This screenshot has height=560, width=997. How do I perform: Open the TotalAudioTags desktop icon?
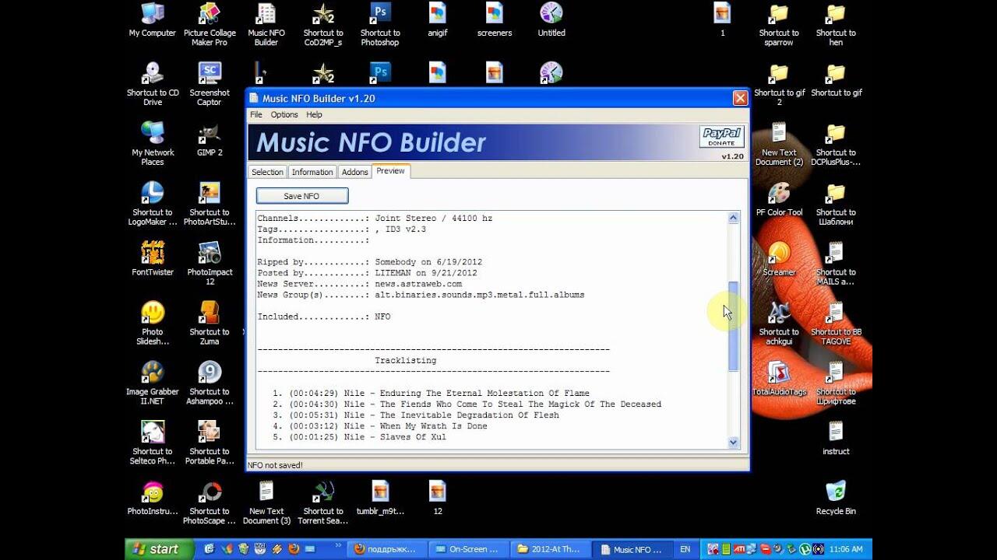(x=779, y=374)
